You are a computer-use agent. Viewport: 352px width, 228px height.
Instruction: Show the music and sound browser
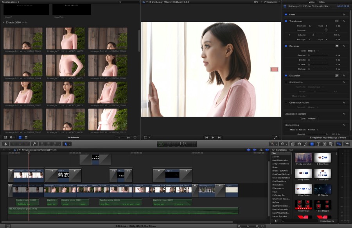click(x=305, y=144)
